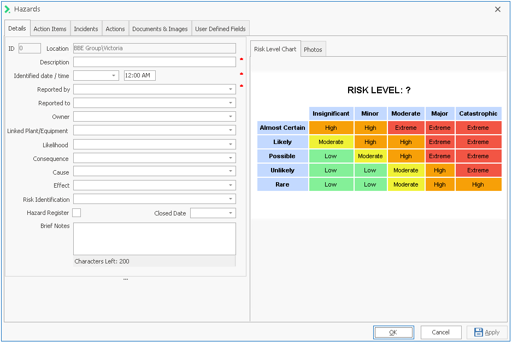Click the Catastrophic column header
512x342 pixels.
[x=478, y=113]
